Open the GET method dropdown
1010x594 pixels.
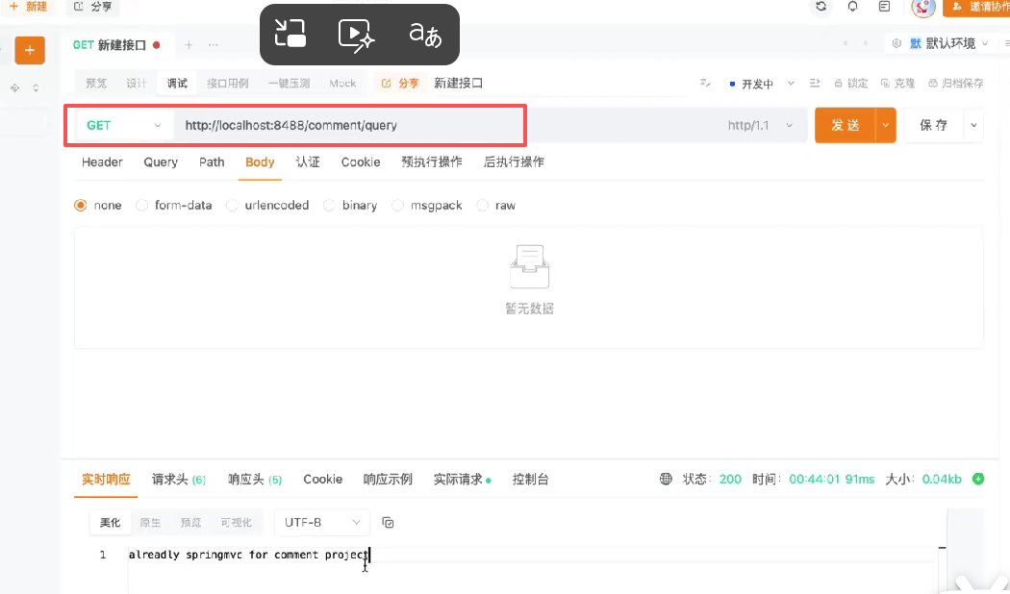[x=124, y=126]
